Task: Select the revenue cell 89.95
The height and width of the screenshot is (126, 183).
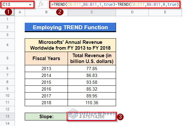Action: pyautogui.click(x=92, y=96)
